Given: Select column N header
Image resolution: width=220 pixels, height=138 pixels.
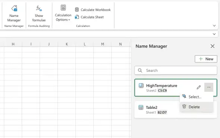Looking at the screenshot, I should click(120, 44).
